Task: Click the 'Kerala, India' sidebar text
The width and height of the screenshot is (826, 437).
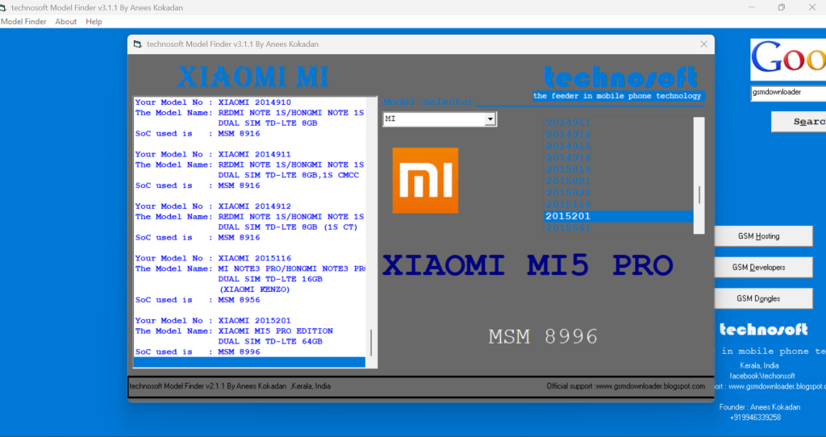Action: coord(759,365)
